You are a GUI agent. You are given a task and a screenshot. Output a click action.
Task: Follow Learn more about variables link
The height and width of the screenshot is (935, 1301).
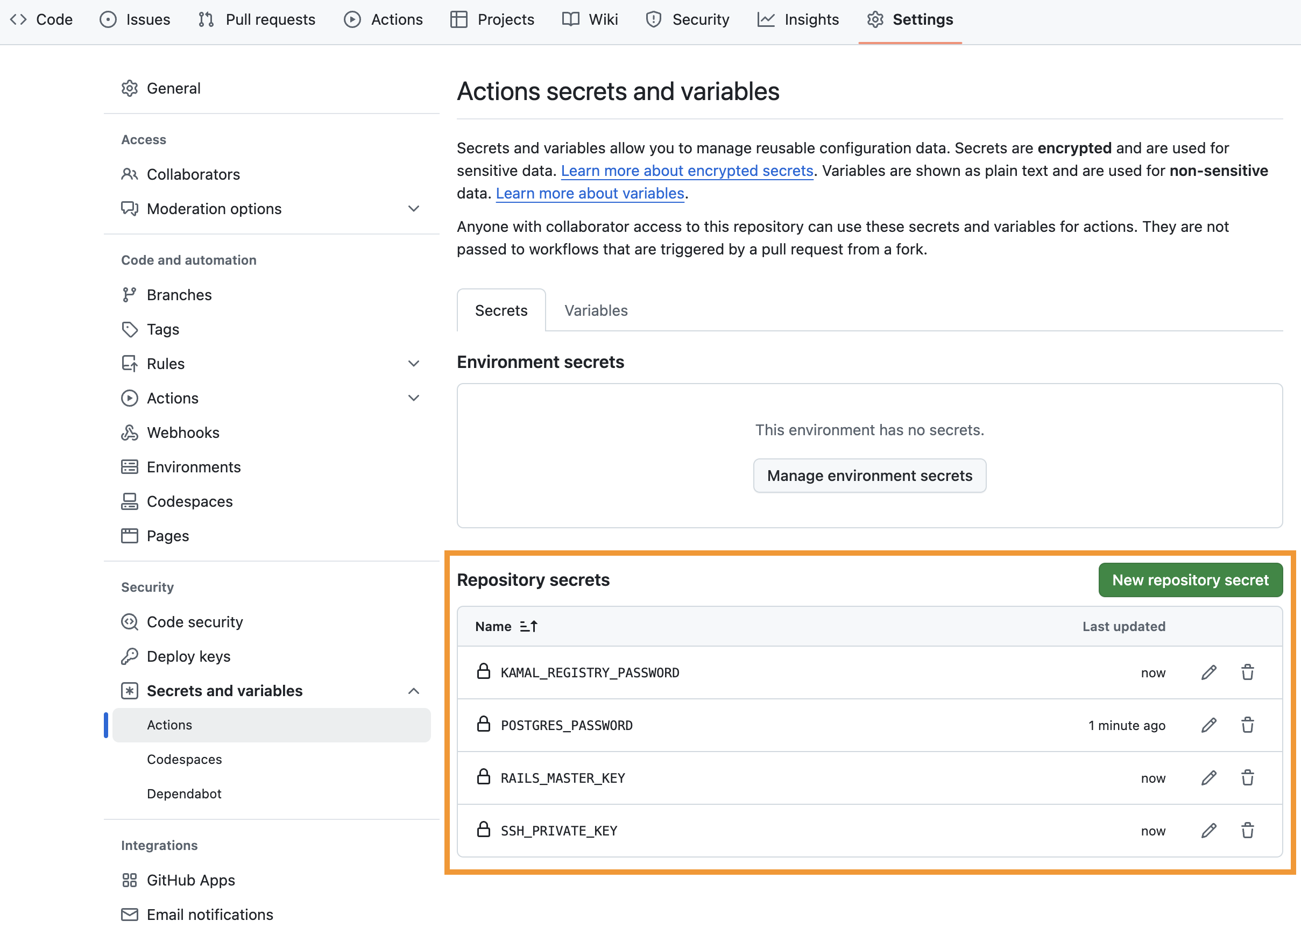tap(590, 193)
